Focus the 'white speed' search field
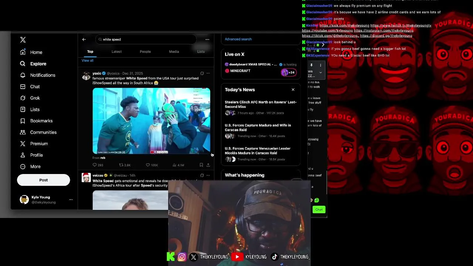Image resolution: width=473 pixels, height=266 pixels. pos(146,39)
